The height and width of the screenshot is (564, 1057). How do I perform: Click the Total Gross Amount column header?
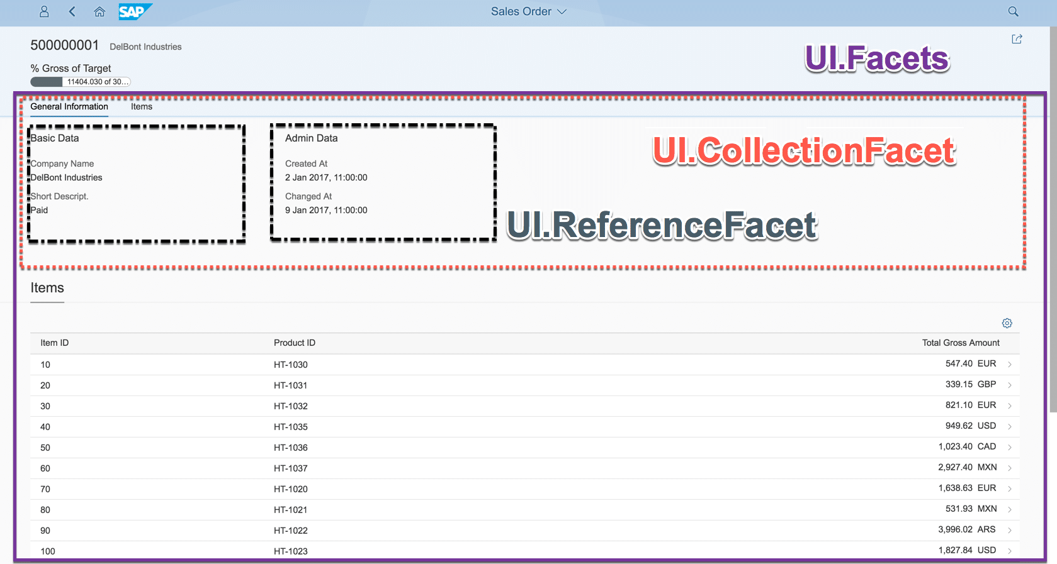pos(961,343)
